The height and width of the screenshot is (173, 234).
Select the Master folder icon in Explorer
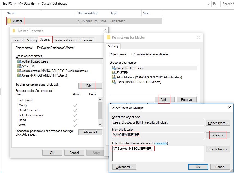pyautogui.click(x=9, y=21)
